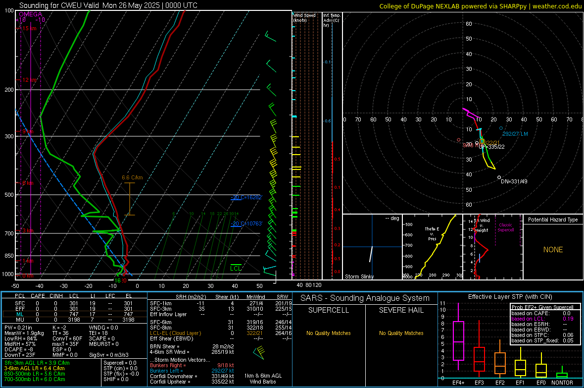The height and width of the screenshot is (388, 584).
Task: Click the 1km & 6km AGL Wind Barbs label
Action: tap(263, 379)
